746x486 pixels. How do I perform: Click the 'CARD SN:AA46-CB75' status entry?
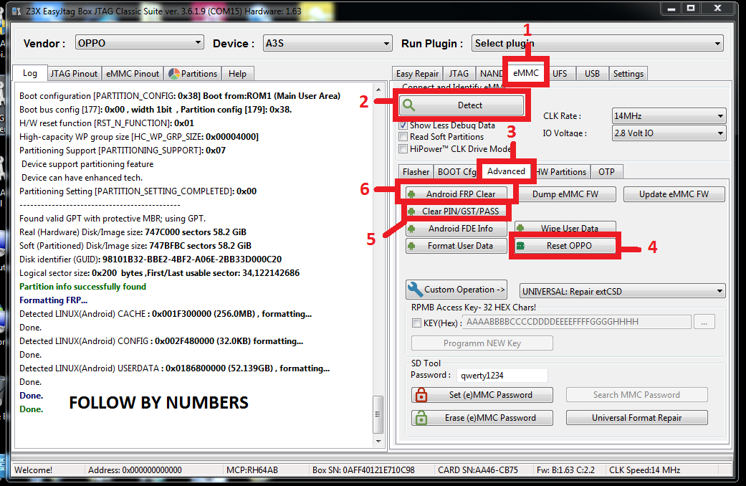pyautogui.click(x=478, y=470)
